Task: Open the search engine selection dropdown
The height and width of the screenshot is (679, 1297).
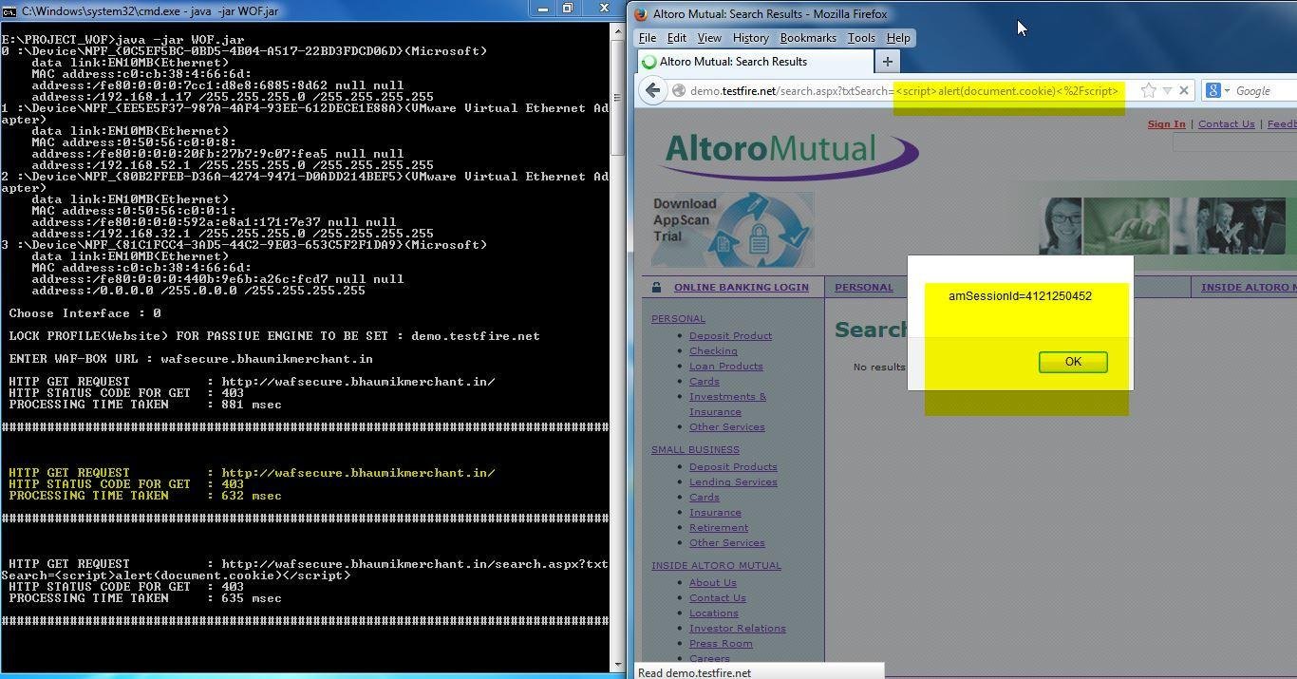Action: pos(1226,90)
